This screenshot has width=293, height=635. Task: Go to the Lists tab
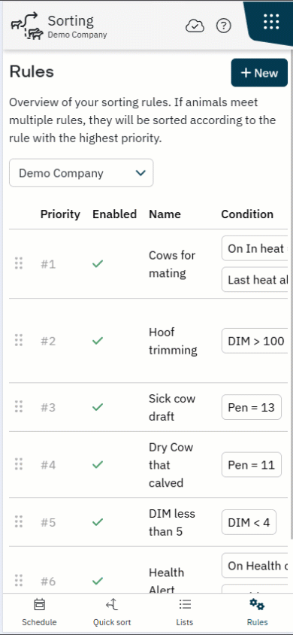click(x=185, y=613)
